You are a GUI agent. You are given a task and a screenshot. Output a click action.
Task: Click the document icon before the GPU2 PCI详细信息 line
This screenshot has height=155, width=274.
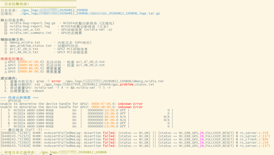pyautogui.click(x=6, y=49)
